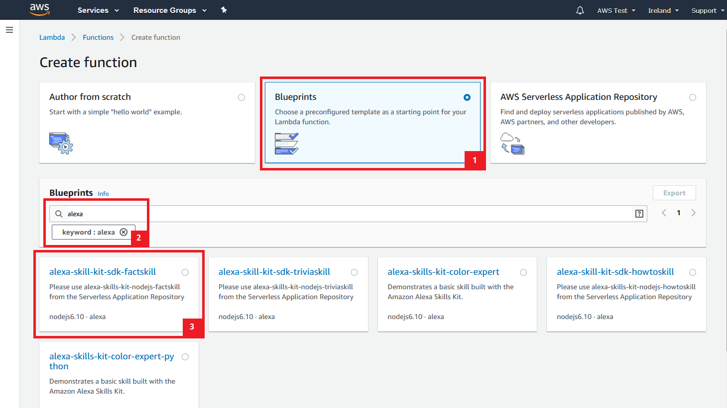
Task: Click the blueprints search input field
Action: pyautogui.click(x=348, y=214)
